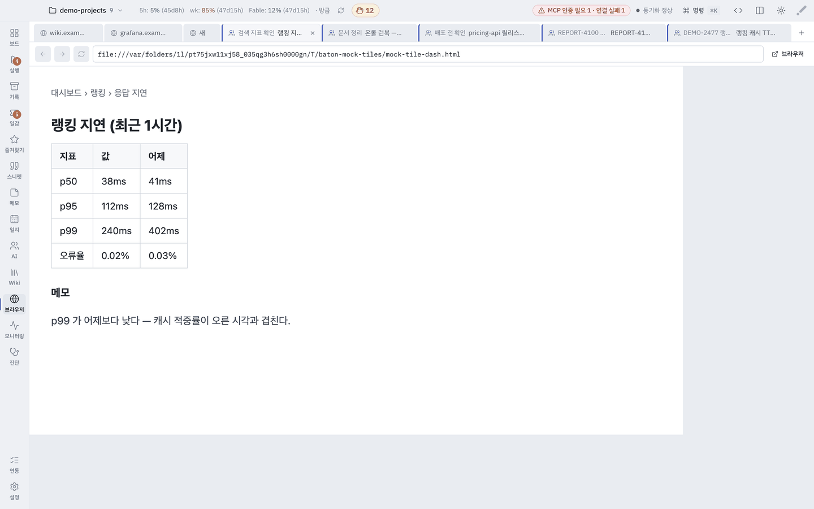The height and width of the screenshot is (509, 814).
Task: Switch to the 새 tab
Action: click(202, 33)
